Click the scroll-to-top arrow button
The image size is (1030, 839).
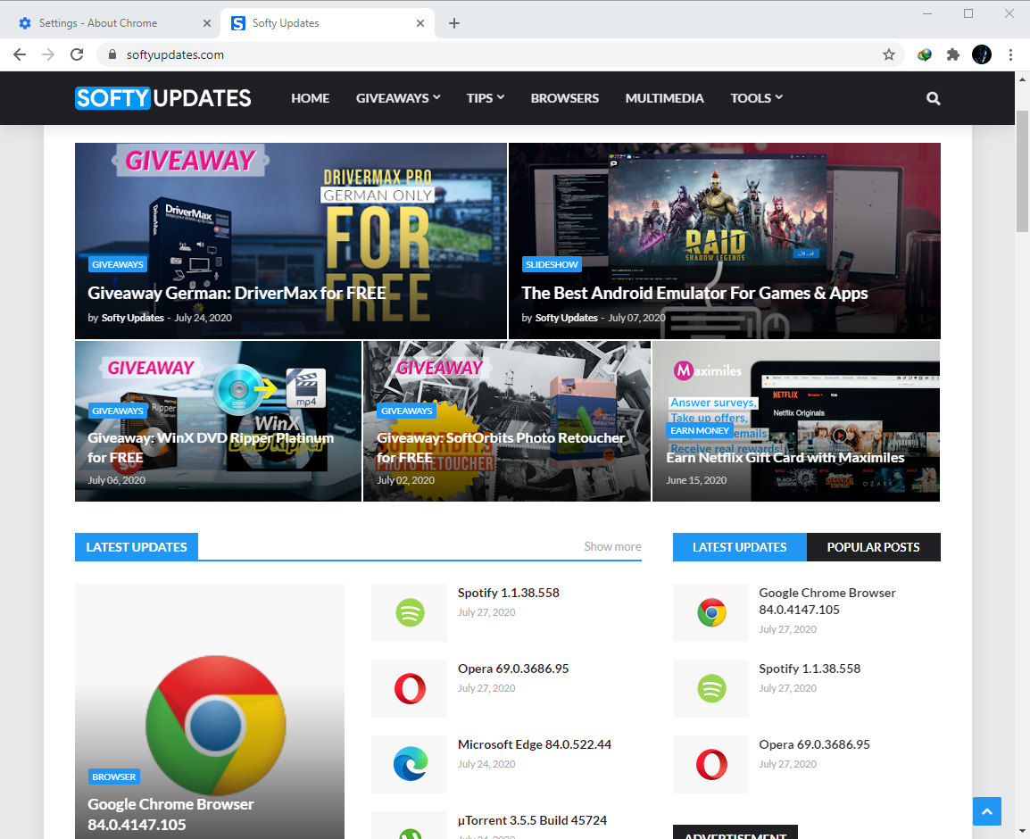986,811
